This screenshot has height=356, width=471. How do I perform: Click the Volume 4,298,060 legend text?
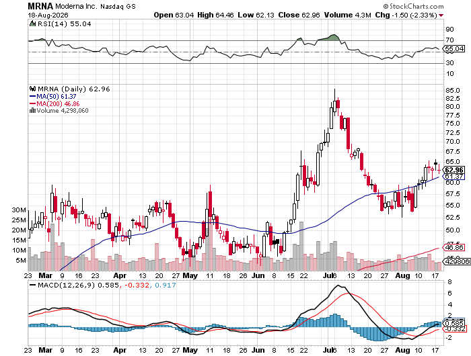(63, 111)
